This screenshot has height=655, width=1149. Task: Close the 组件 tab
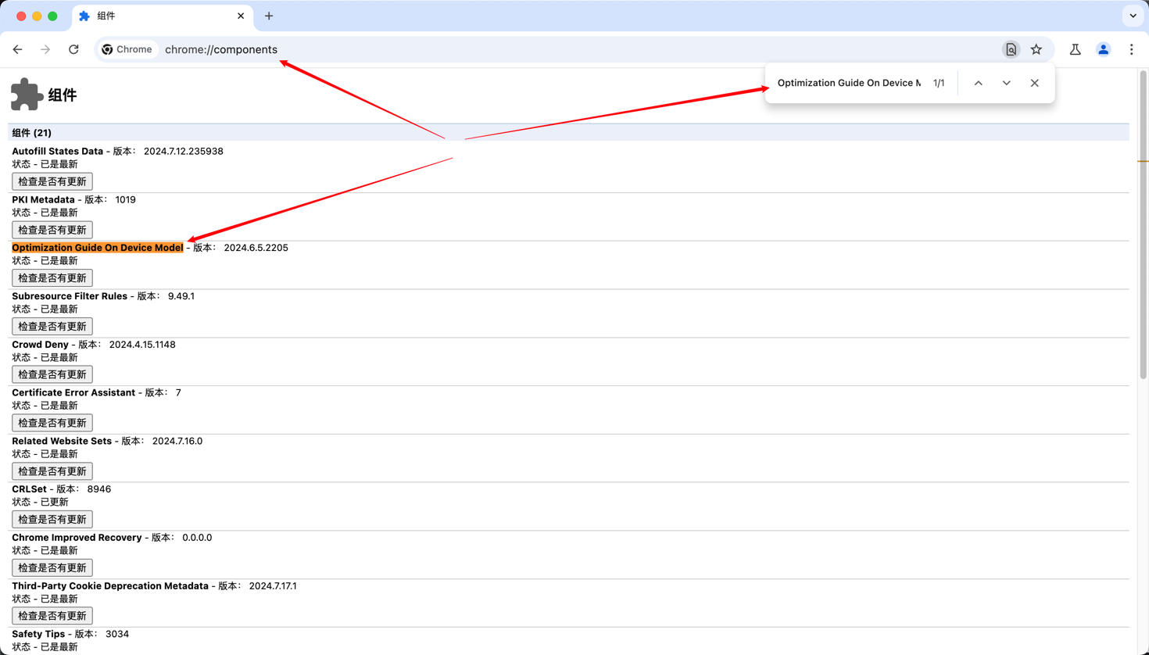coord(241,16)
